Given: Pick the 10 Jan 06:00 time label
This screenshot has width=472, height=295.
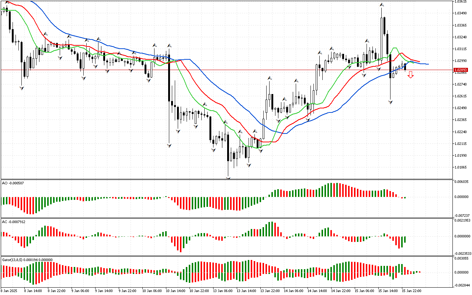Looking at the screenshot, I should [152, 291].
